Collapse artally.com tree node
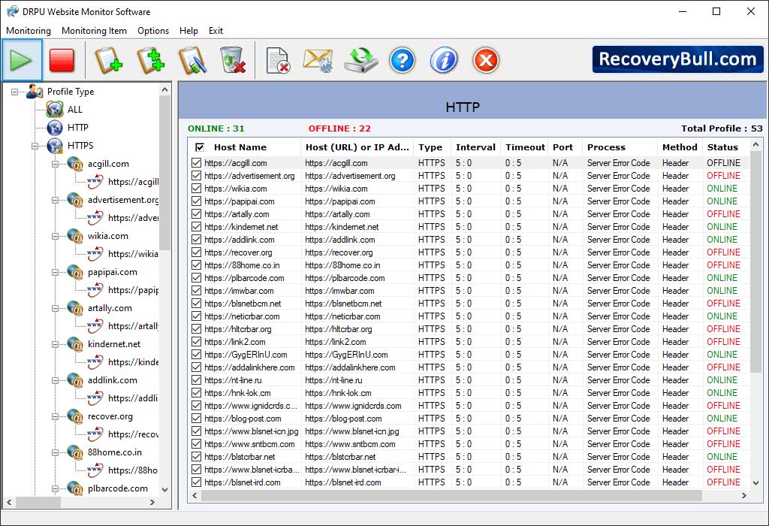Viewport: 769px width, 526px height. pos(56,308)
